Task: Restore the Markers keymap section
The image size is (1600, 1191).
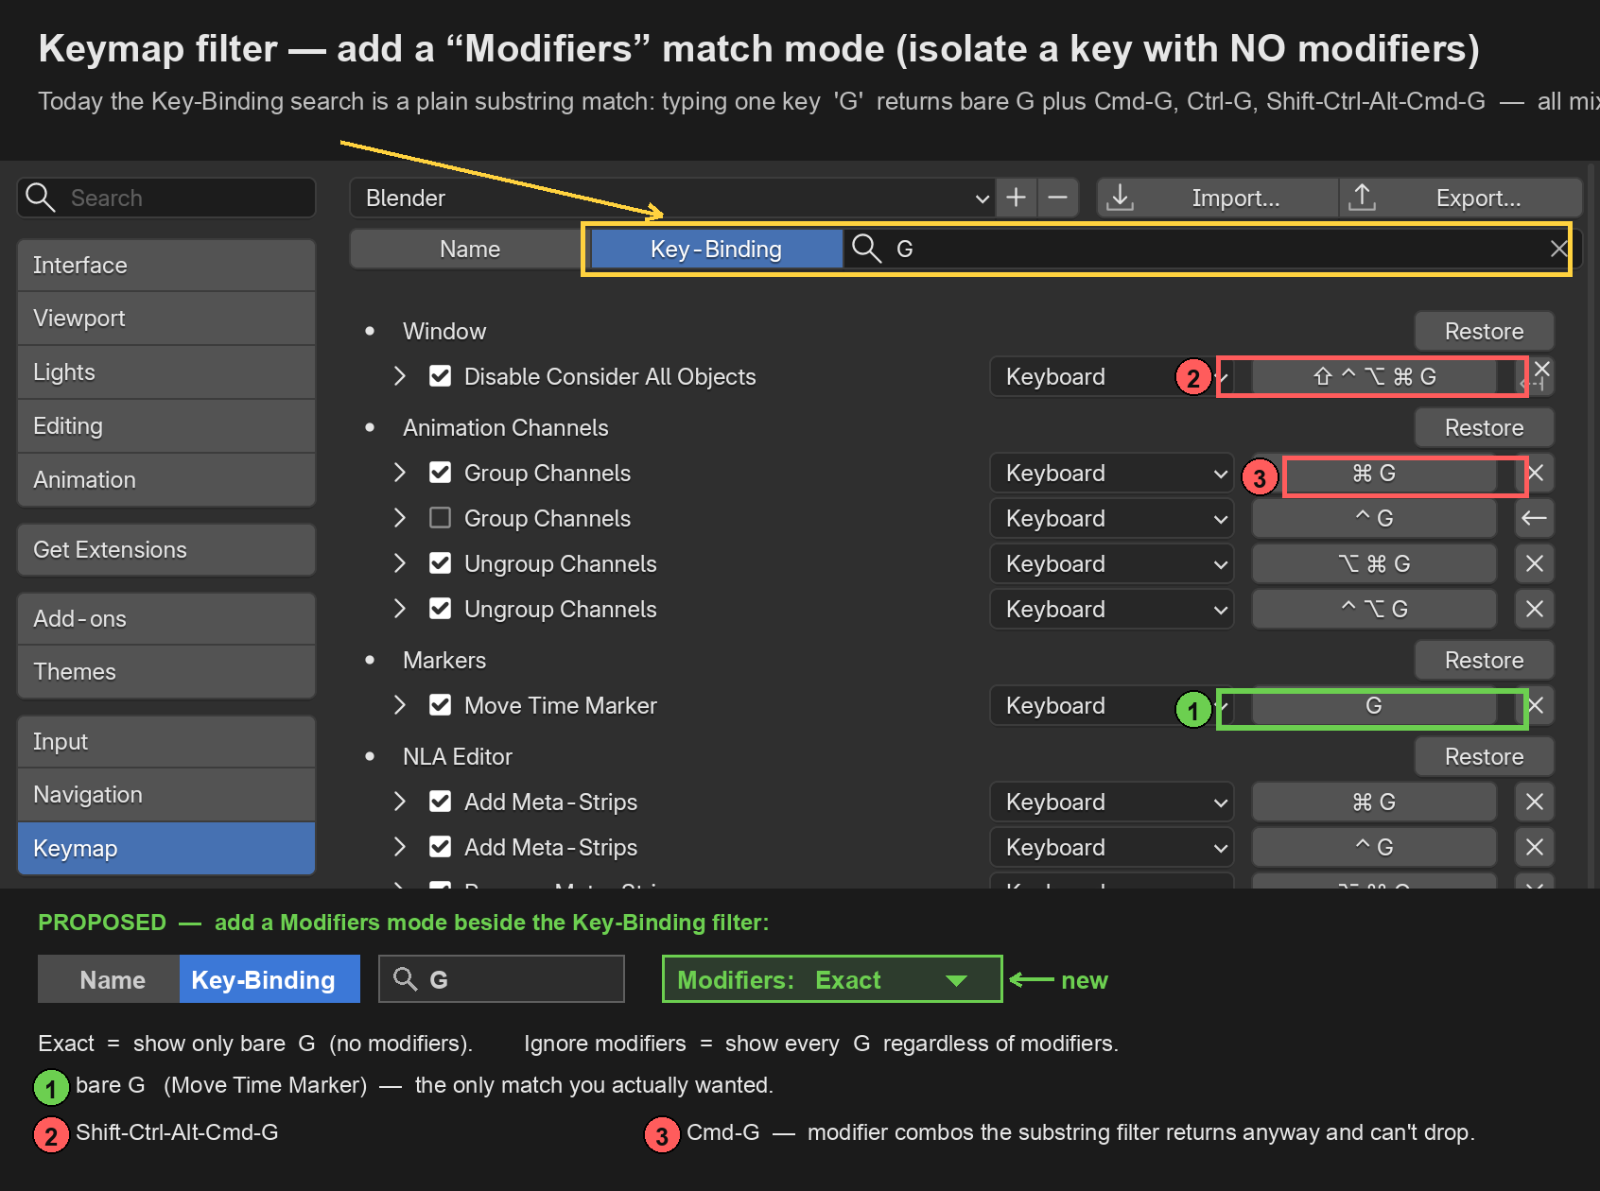Action: (1485, 660)
